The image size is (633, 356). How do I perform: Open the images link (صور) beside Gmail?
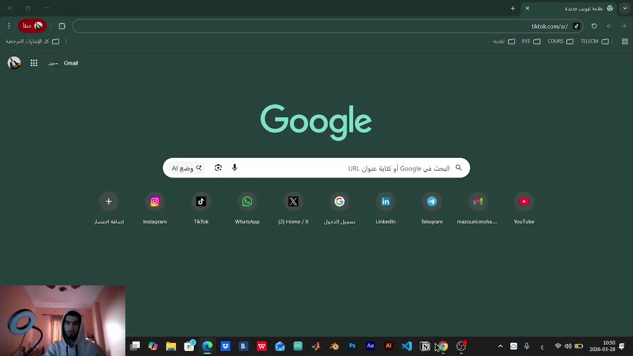click(x=53, y=63)
